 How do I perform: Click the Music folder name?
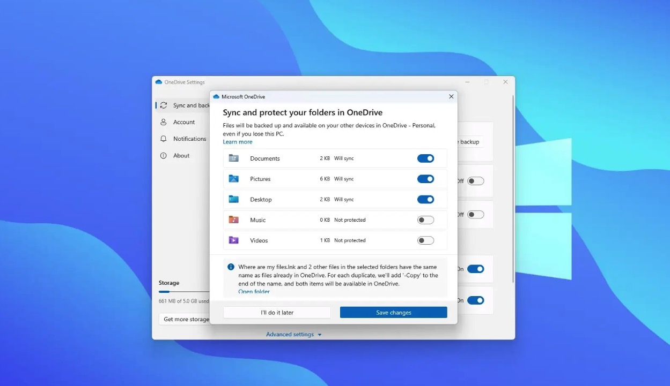257,220
